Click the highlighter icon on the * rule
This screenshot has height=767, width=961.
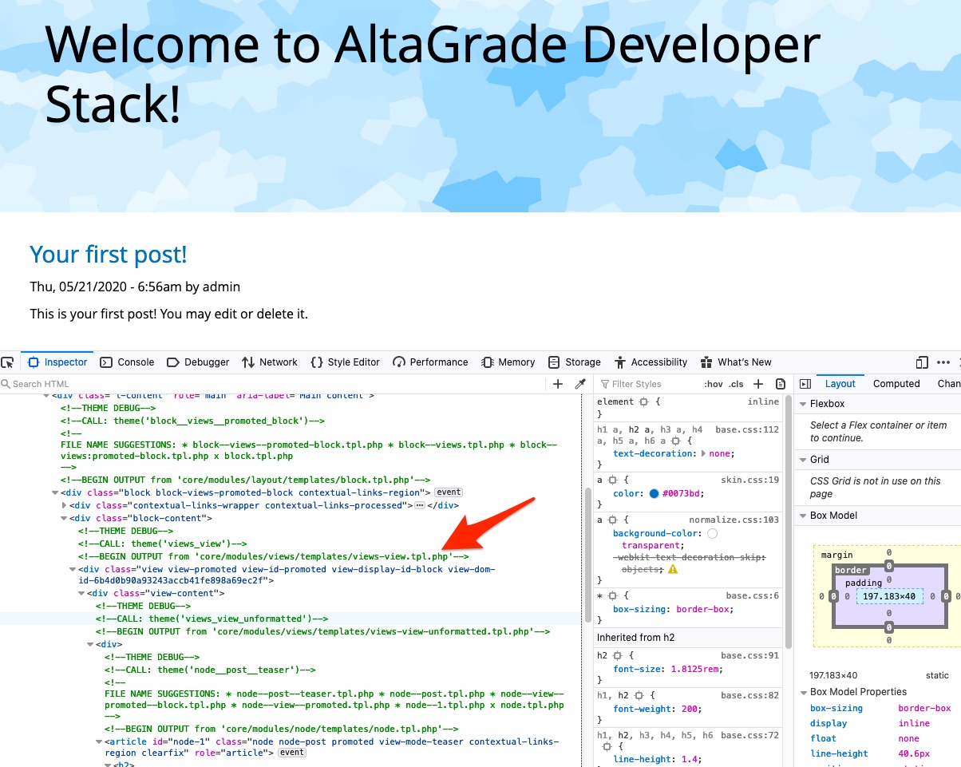pos(613,595)
